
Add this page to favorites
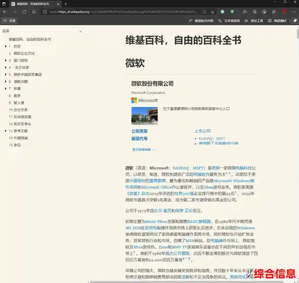coord(212,12)
